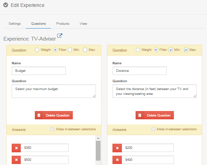Remove the $200 answer with its X icon
207x165 pixels.
[117, 148]
